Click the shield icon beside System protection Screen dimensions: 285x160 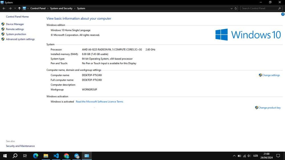pyautogui.click(x=3, y=34)
